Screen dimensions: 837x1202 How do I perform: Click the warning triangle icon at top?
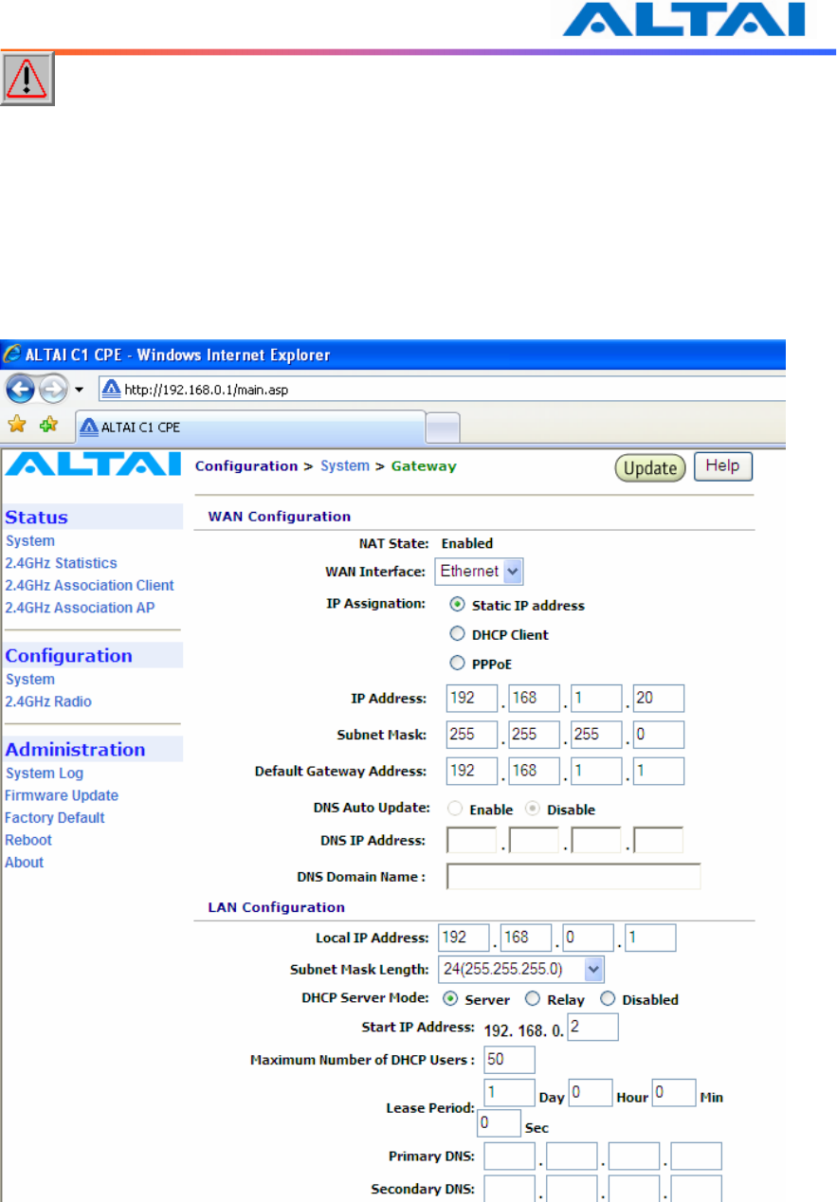(27, 79)
